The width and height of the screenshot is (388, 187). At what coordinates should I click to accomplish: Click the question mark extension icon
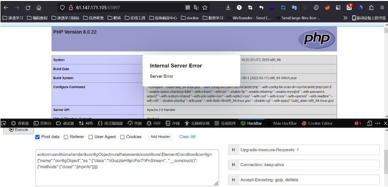(x=239, y=8)
